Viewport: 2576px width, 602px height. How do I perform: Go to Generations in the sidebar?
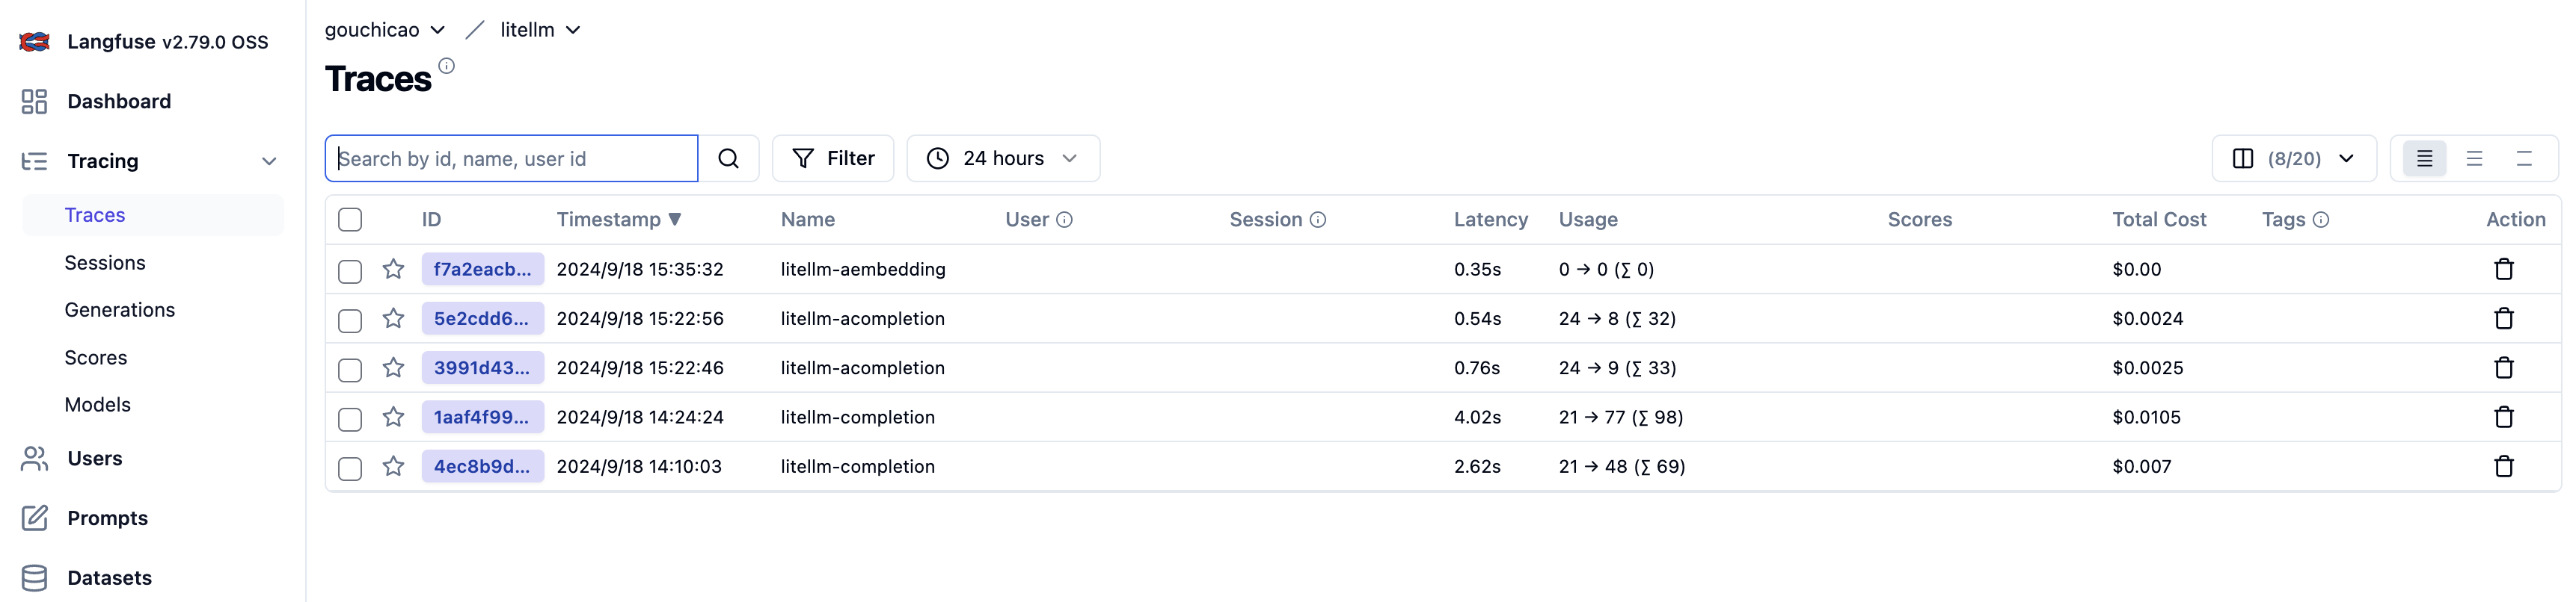(120, 309)
